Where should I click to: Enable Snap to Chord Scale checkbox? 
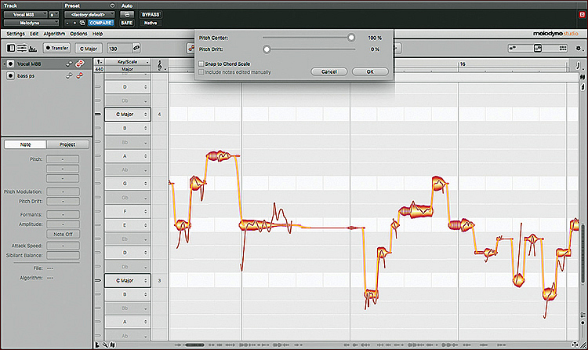coord(201,64)
